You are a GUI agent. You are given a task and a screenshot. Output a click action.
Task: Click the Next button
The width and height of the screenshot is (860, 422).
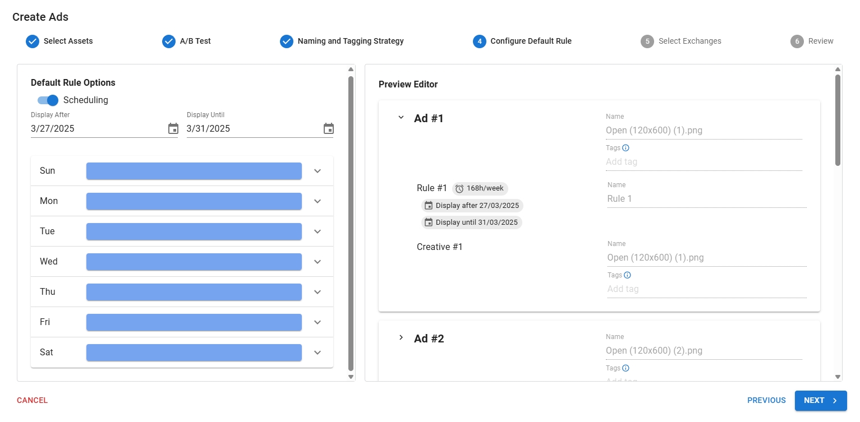point(820,401)
